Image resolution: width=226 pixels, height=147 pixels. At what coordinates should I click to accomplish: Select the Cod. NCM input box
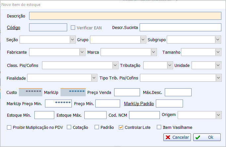[144, 115]
